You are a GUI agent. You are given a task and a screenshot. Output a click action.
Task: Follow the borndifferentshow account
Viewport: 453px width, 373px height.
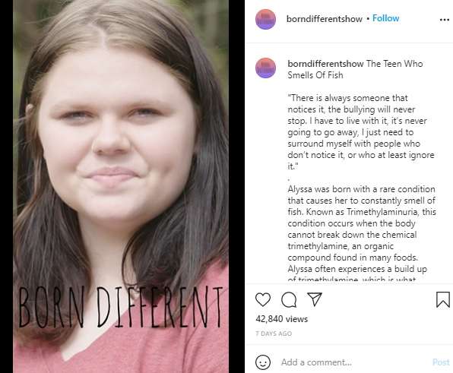pyautogui.click(x=385, y=18)
